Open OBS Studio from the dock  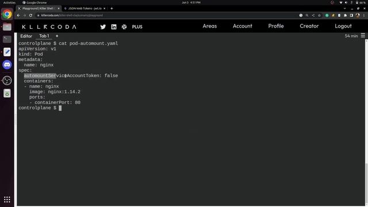[x=7, y=80]
